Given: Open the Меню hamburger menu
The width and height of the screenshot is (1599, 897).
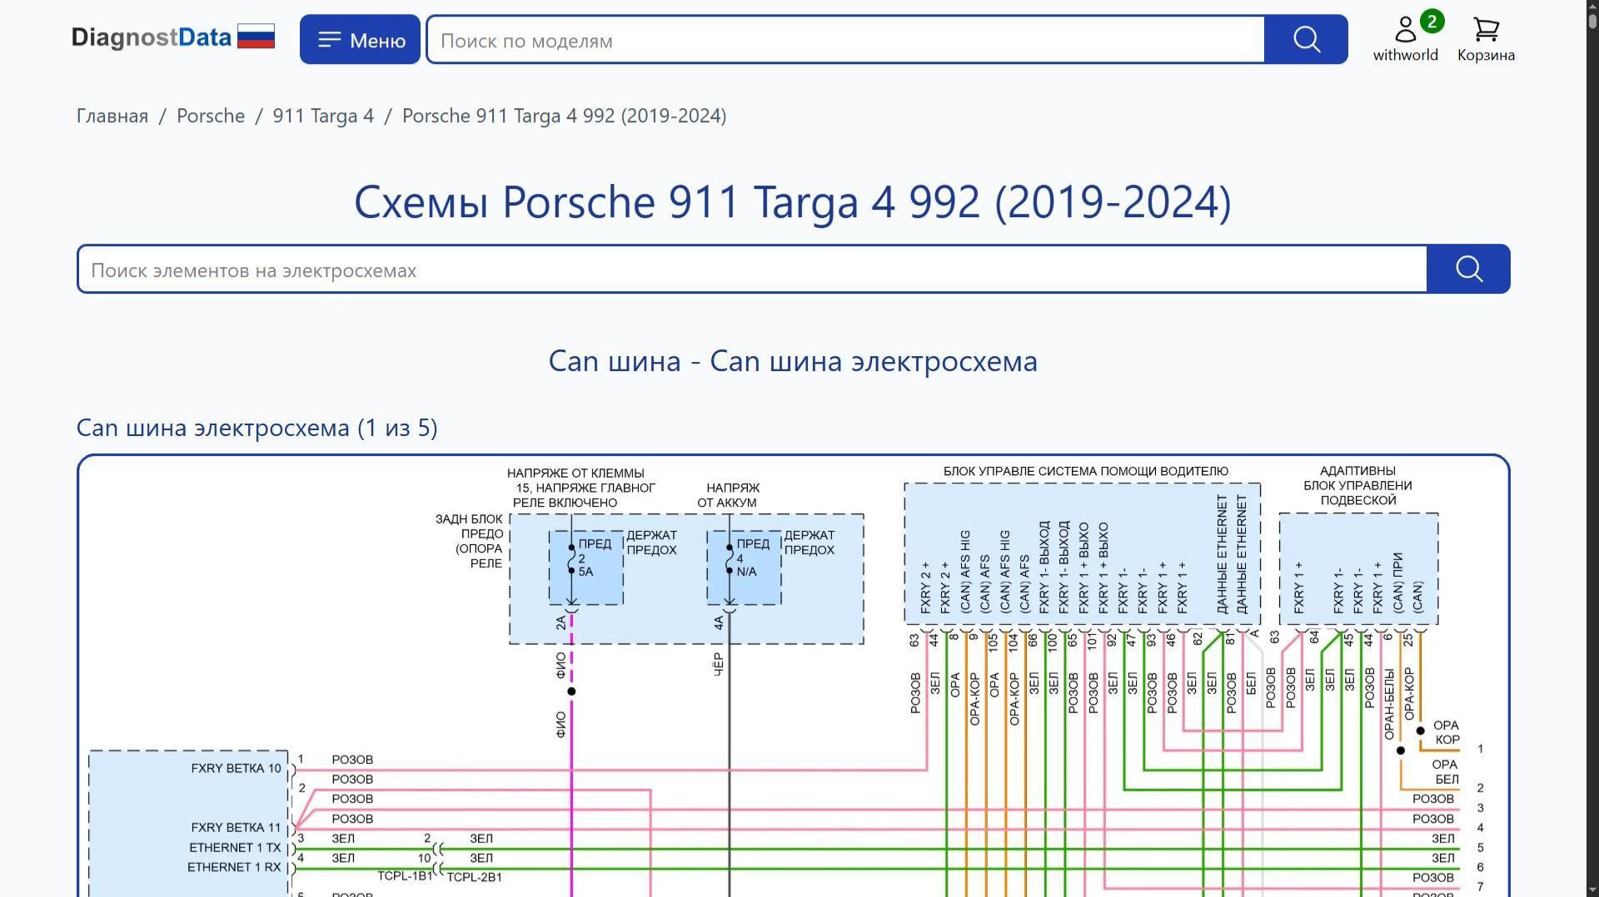Looking at the screenshot, I should tap(360, 39).
